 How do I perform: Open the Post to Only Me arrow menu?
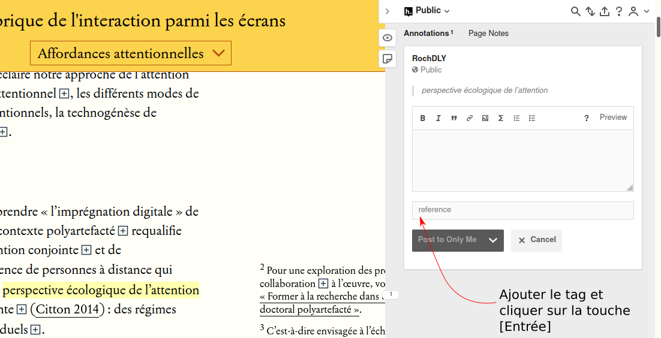[x=493, y=240]
